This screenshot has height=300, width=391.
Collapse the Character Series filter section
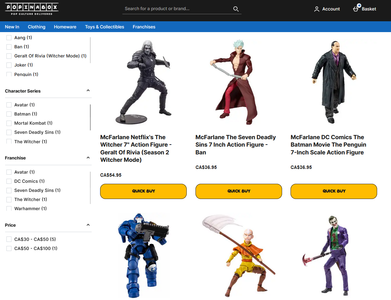tap(88, 91)
